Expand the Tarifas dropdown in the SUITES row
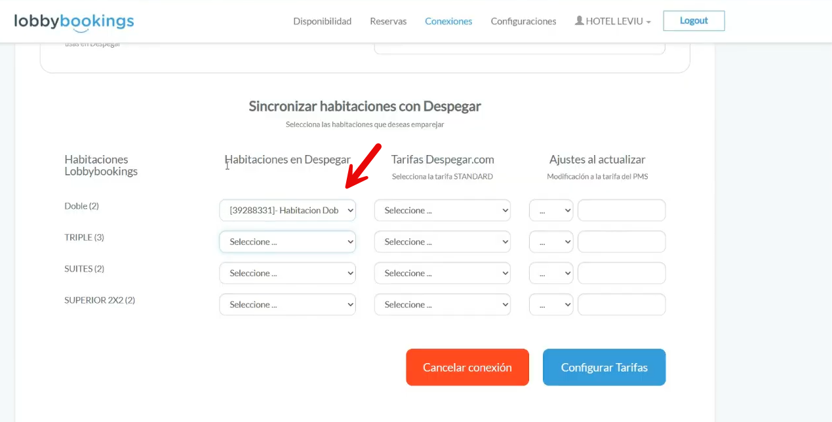 click(x=443, y=273)
